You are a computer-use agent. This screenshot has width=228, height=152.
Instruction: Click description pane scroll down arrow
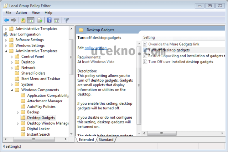click(x=139, y=133)
